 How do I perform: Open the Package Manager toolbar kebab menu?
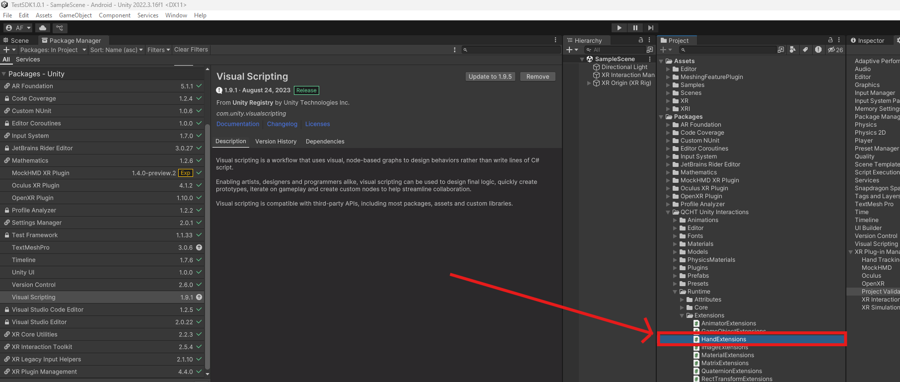455,50
